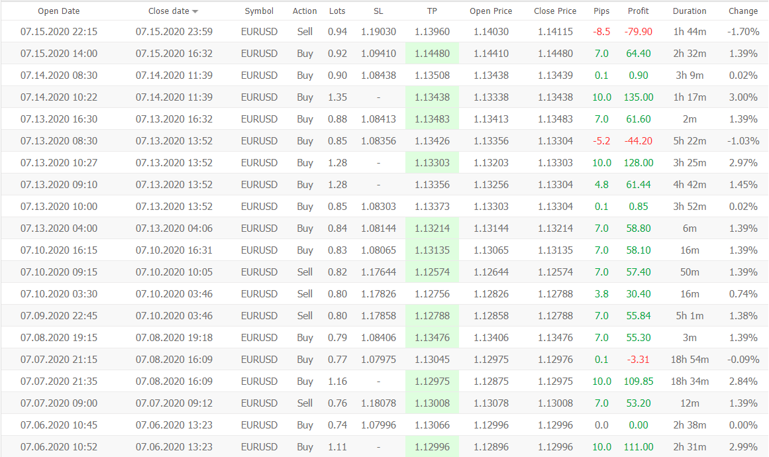Select close date 07.15.2020 16:32
Screen dimensions: 769x457
tap(174, 54)
